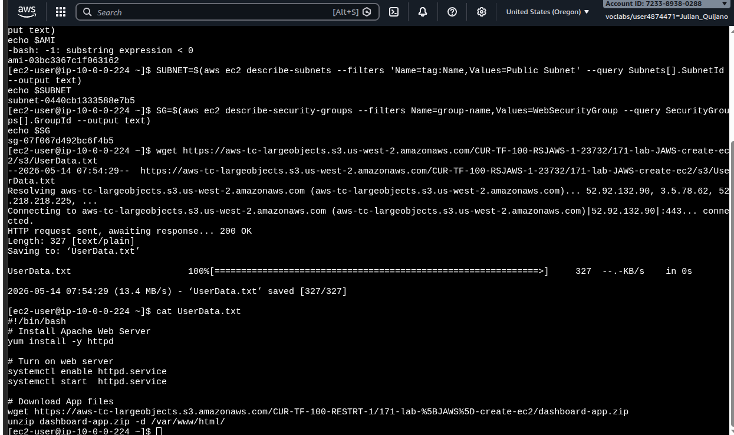Click the 'describe-security-groups' command line
The width and height of the screenshot is (734, 435).
pyautogui.click(x=368, y=116)
